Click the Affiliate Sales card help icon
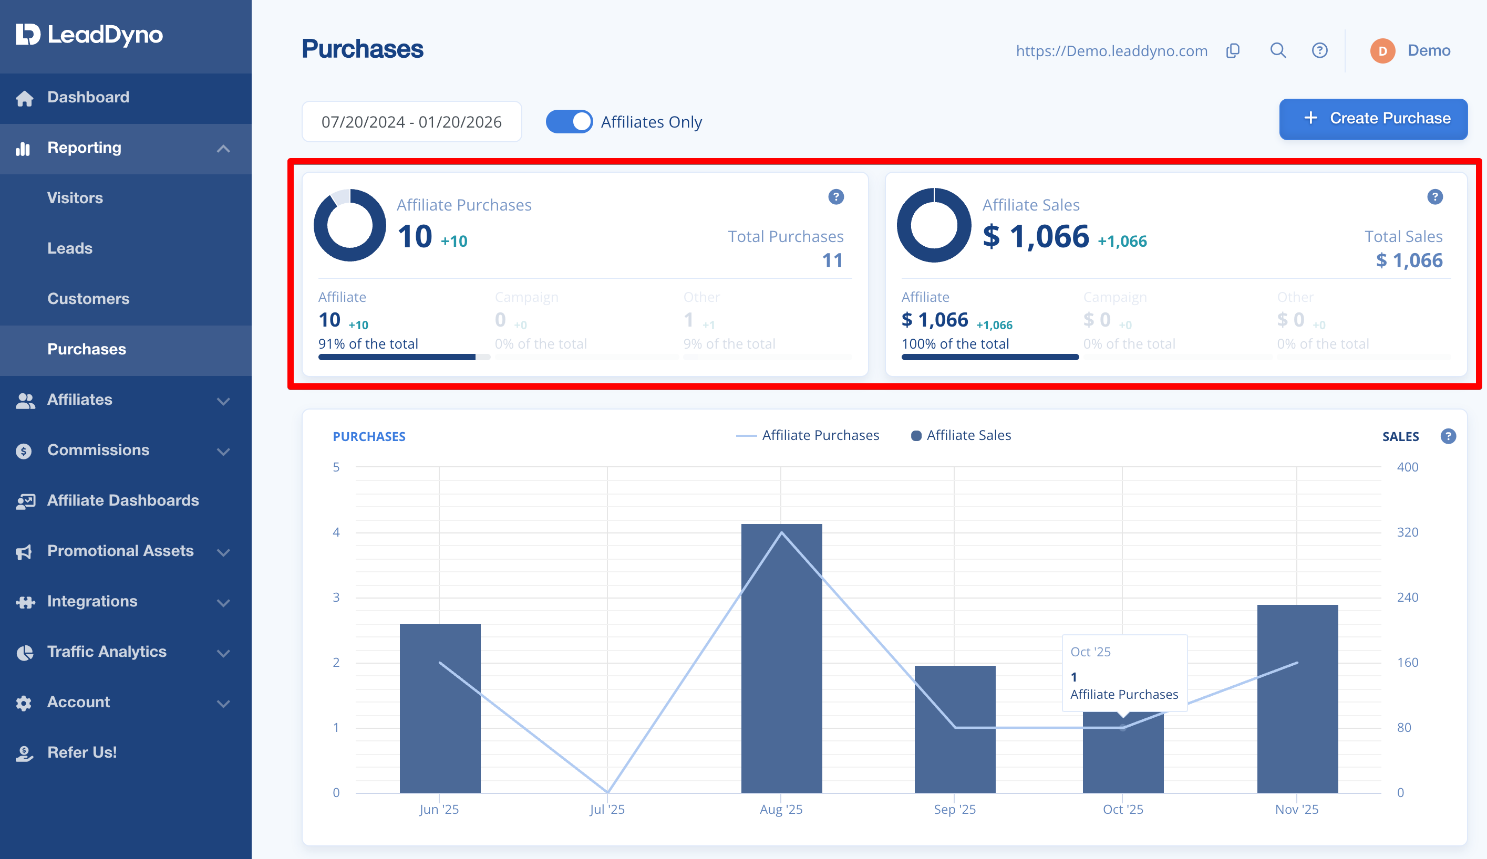 (1434, 197)
